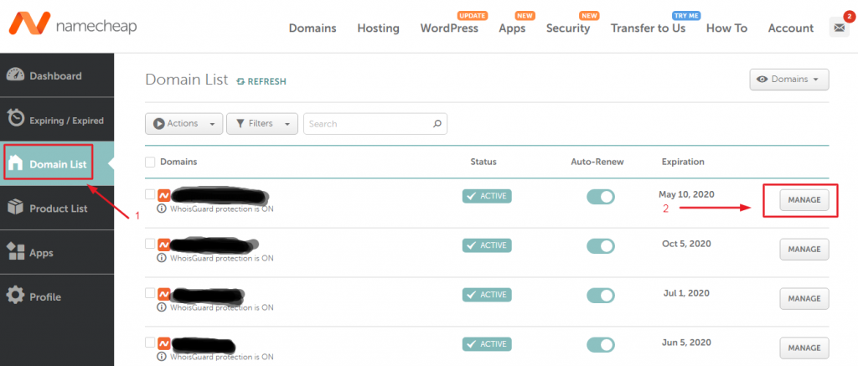
Task: Click the Product List box icon
Action: point(15,208)
